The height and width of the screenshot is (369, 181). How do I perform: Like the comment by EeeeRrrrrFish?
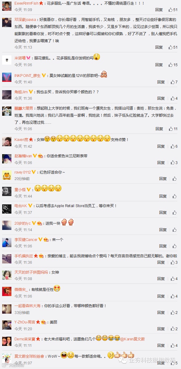point(173,10)
